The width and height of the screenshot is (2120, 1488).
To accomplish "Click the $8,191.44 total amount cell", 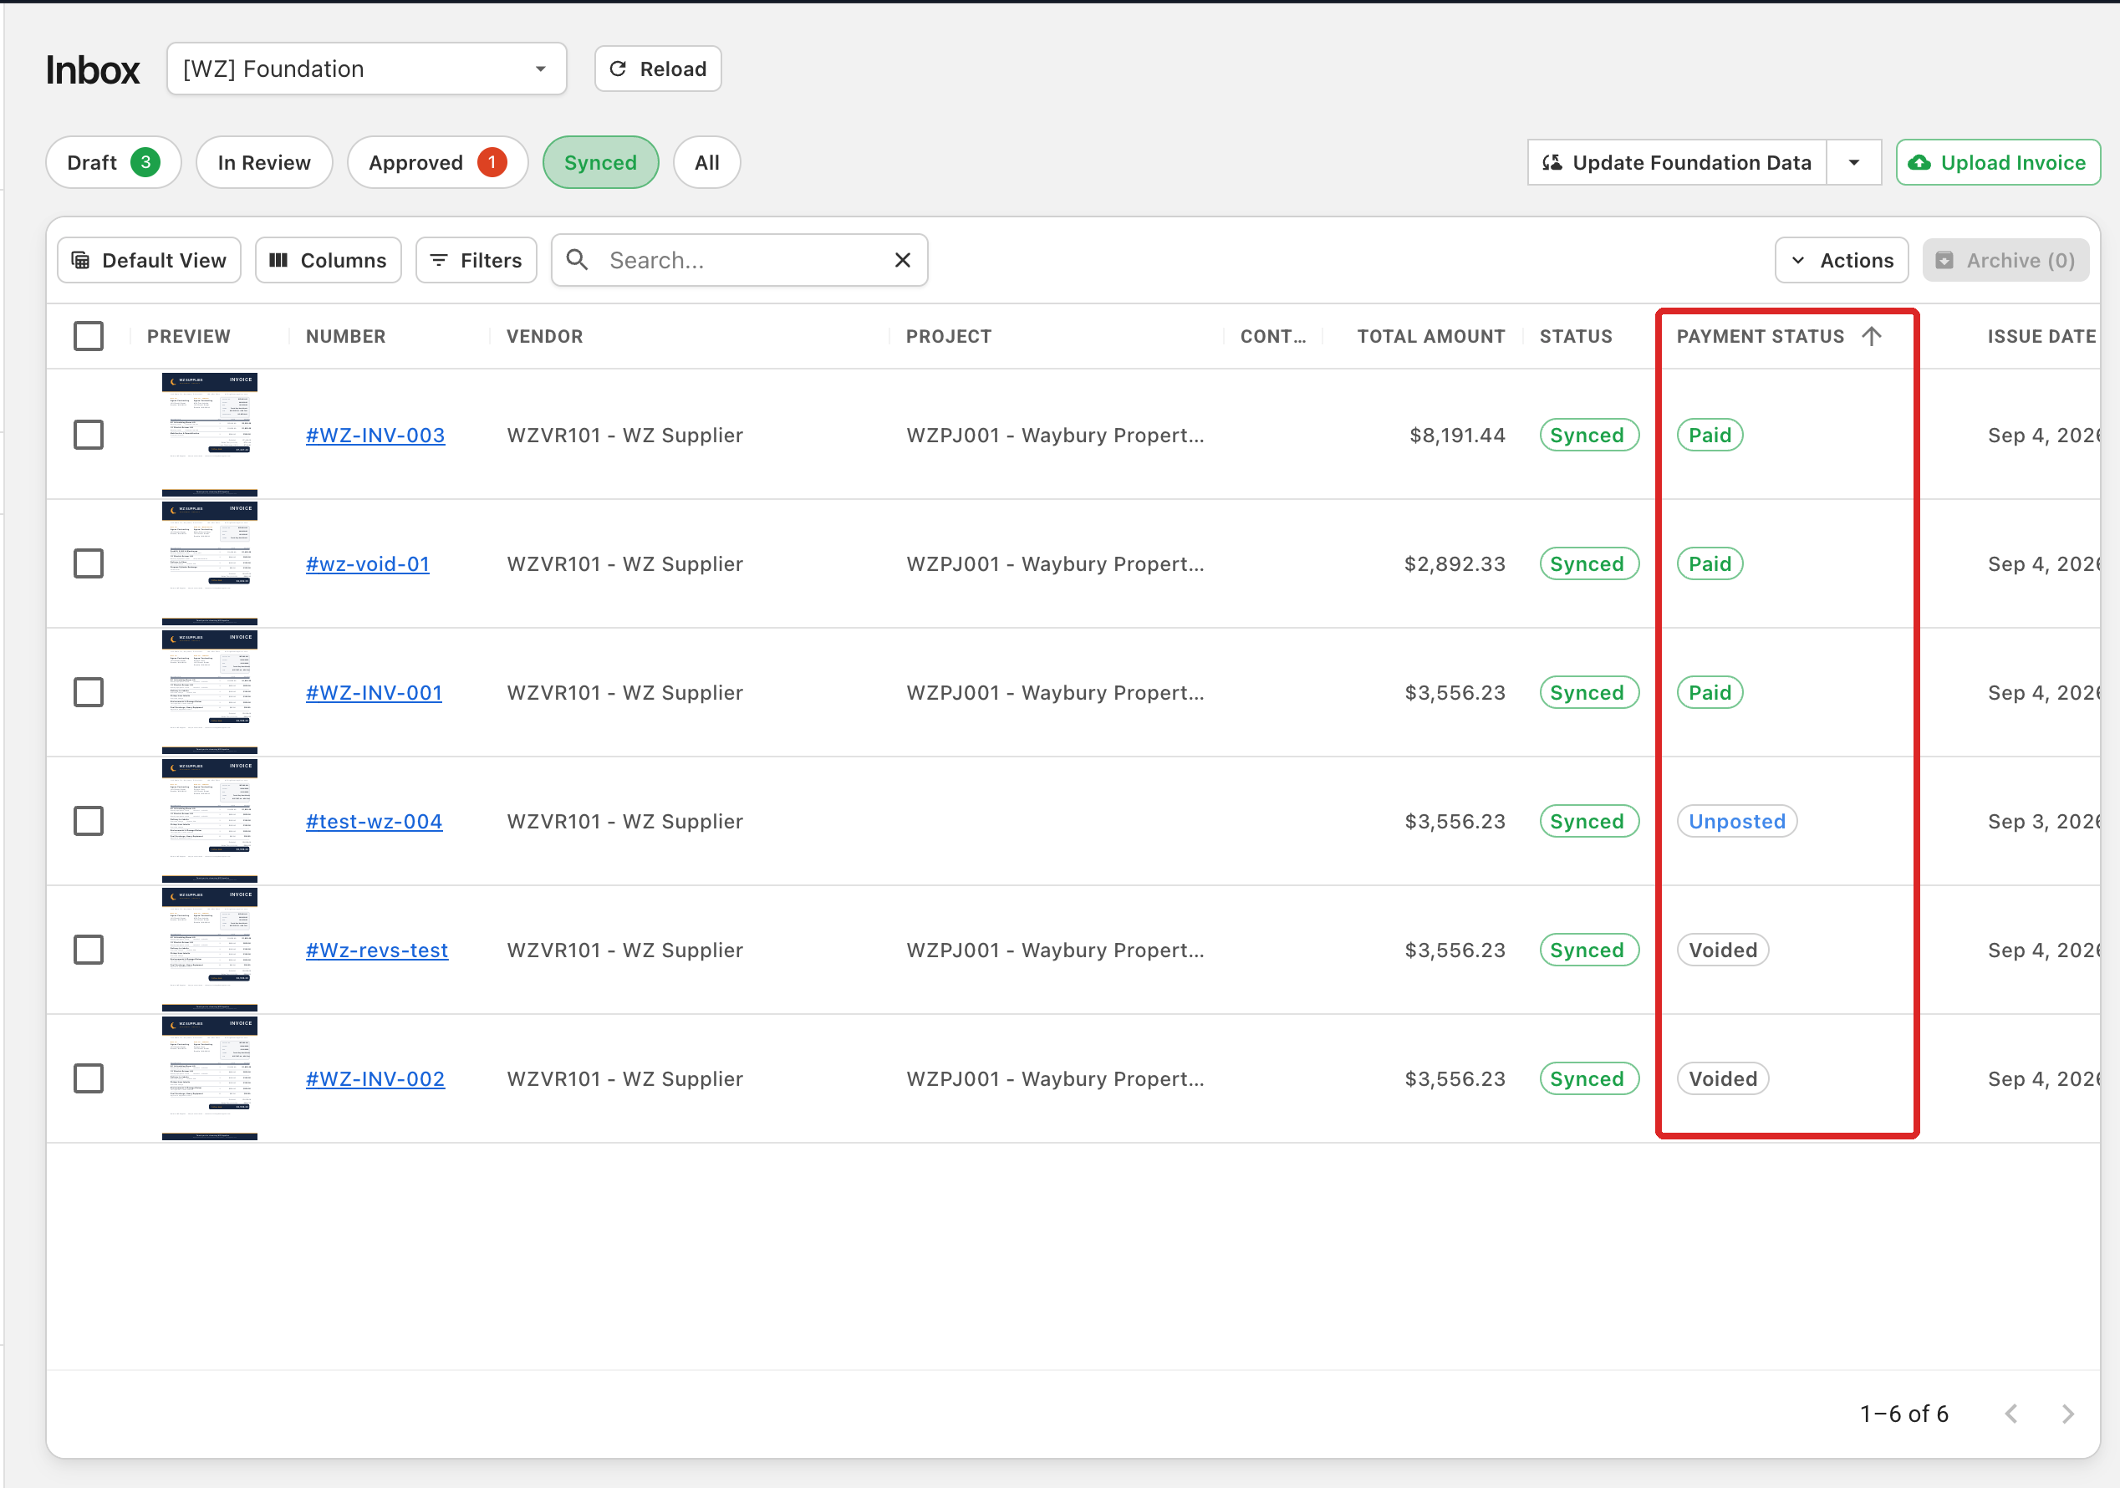I will tap(1457, 435).
